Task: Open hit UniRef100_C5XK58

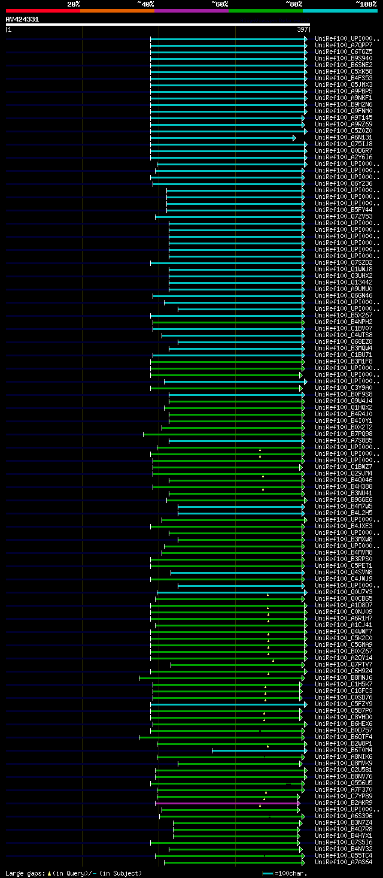Action: point(344,72)
